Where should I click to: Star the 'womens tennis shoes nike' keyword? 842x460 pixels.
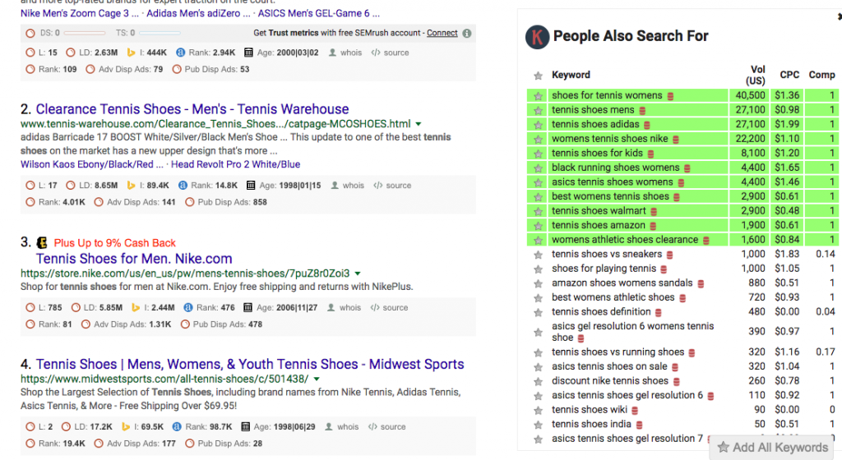pyautogui.click(x=538, y=140)
